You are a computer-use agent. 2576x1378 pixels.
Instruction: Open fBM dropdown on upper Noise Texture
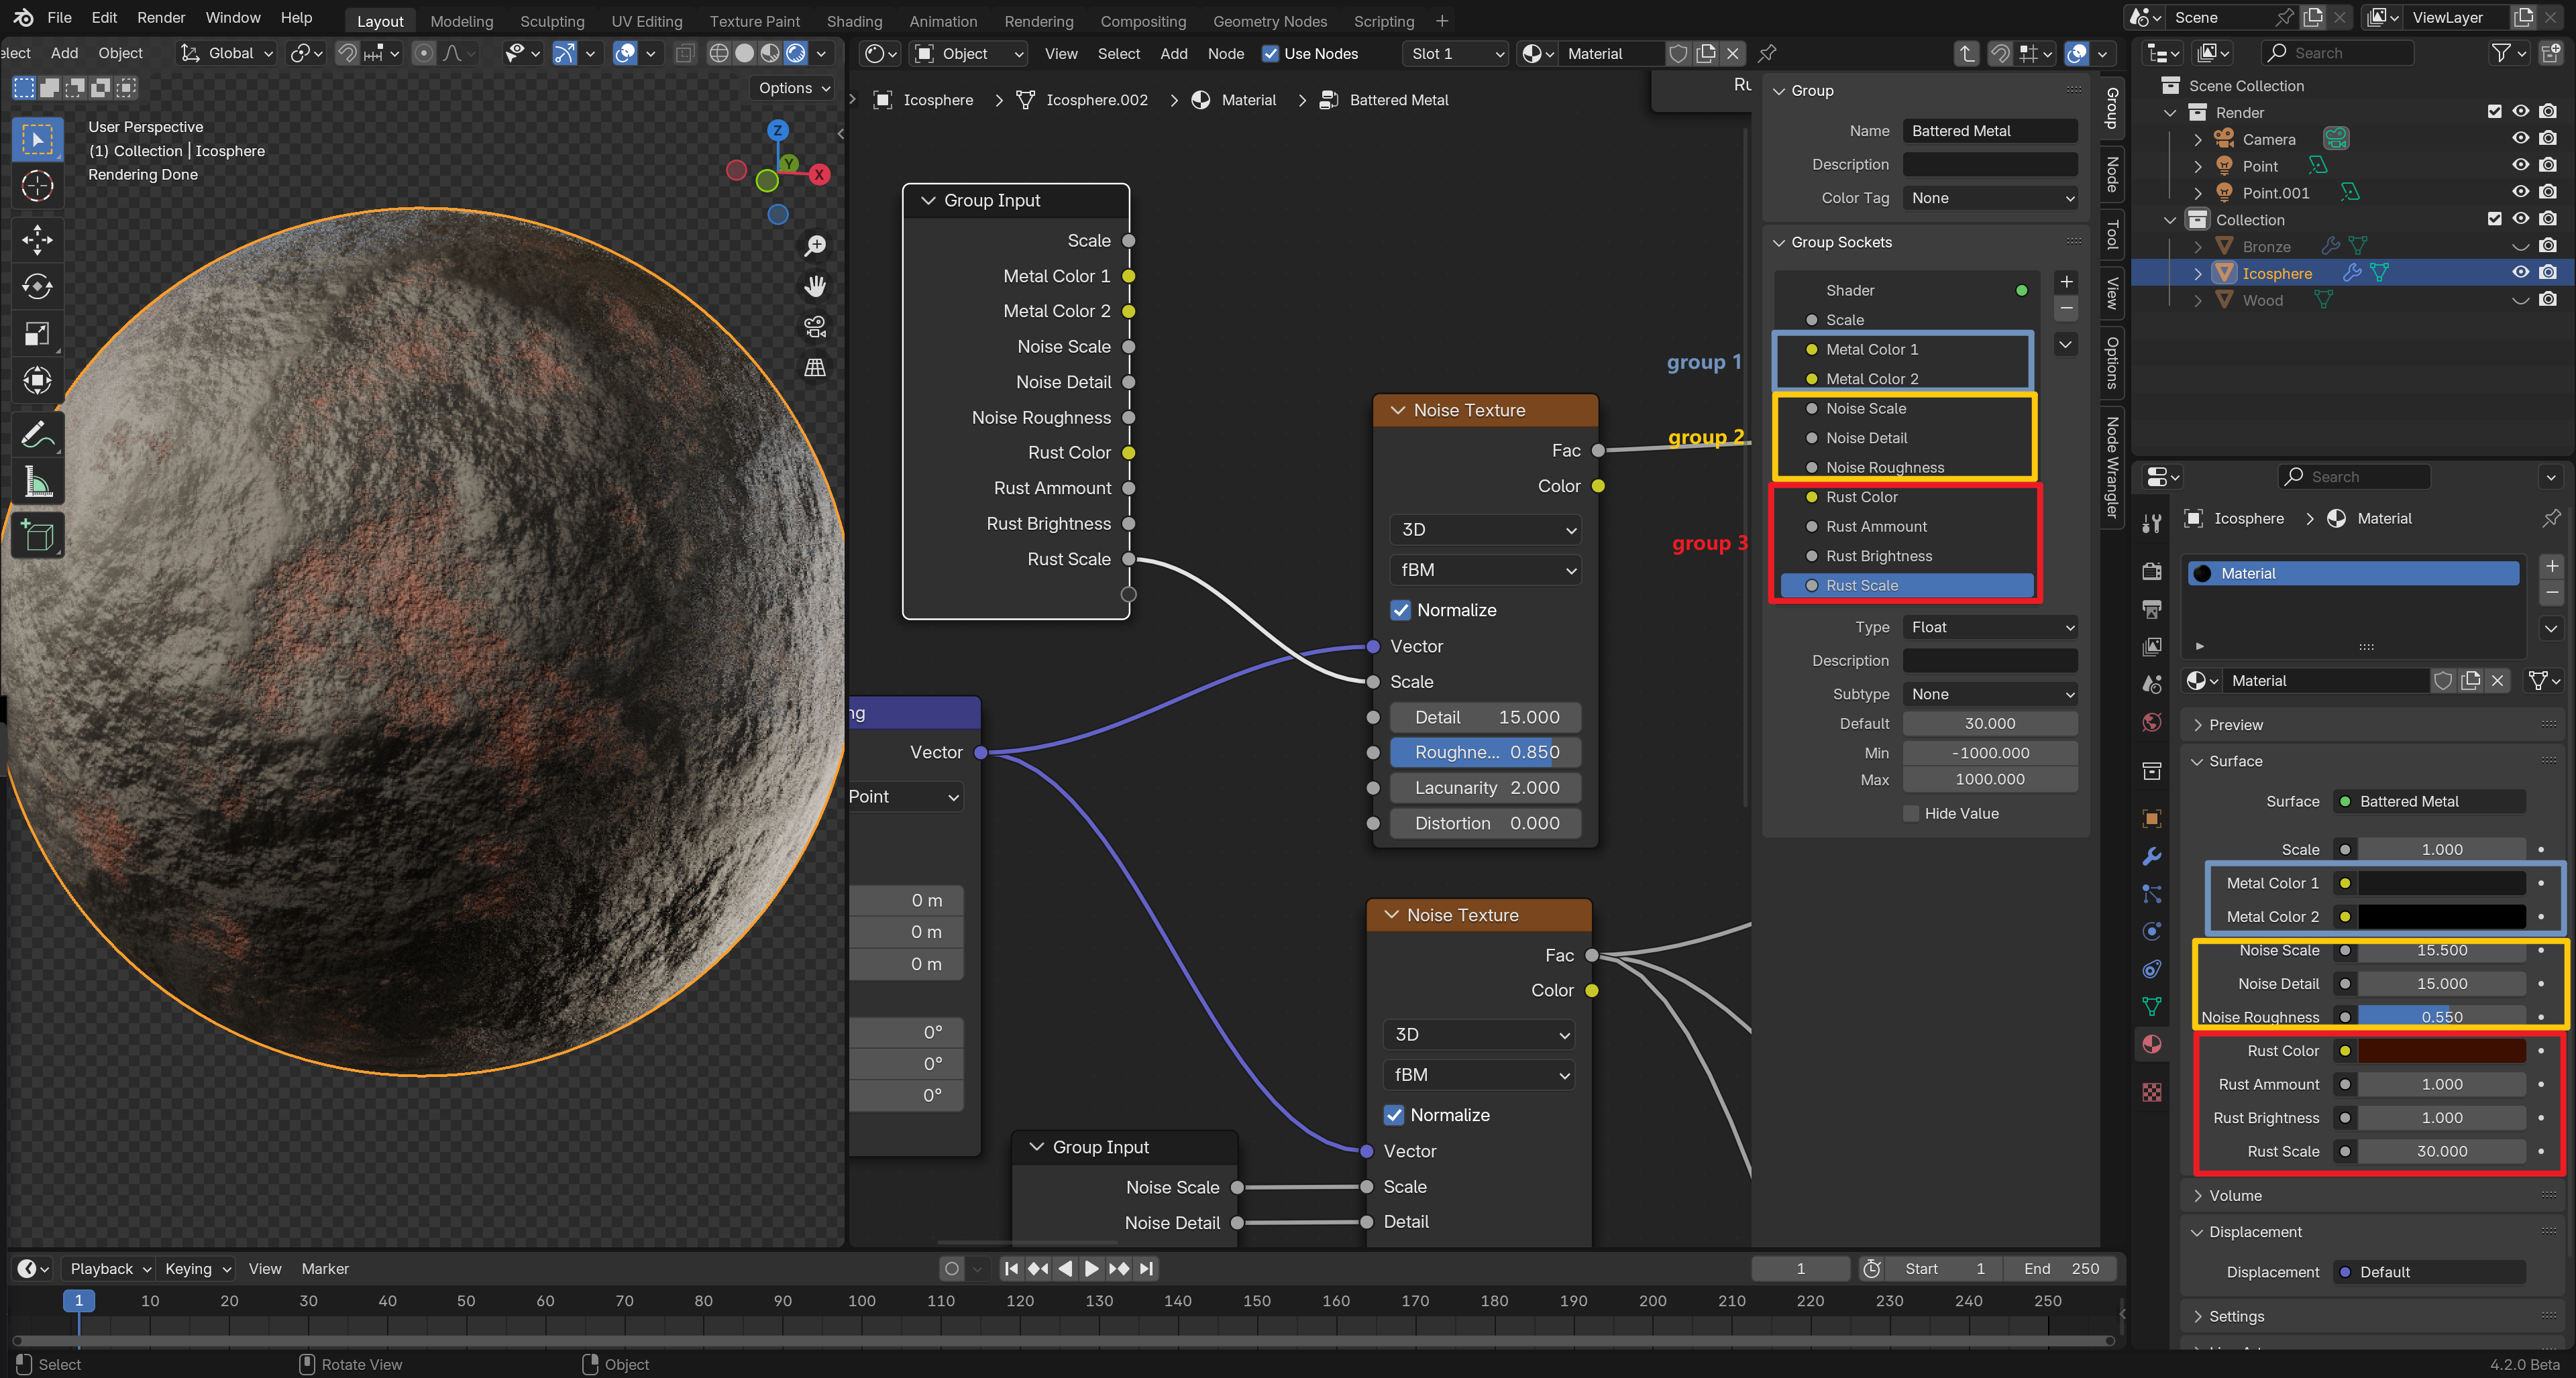1485,571
